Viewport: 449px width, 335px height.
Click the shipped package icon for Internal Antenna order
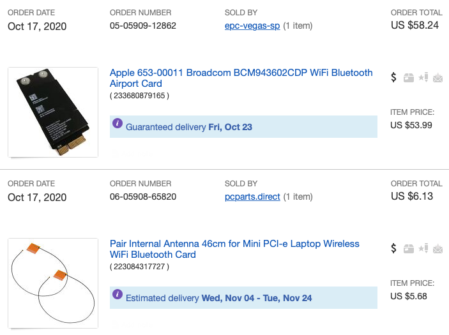(x=409, y=249)
